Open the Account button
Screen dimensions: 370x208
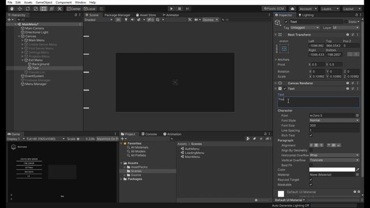pos(308,9)
